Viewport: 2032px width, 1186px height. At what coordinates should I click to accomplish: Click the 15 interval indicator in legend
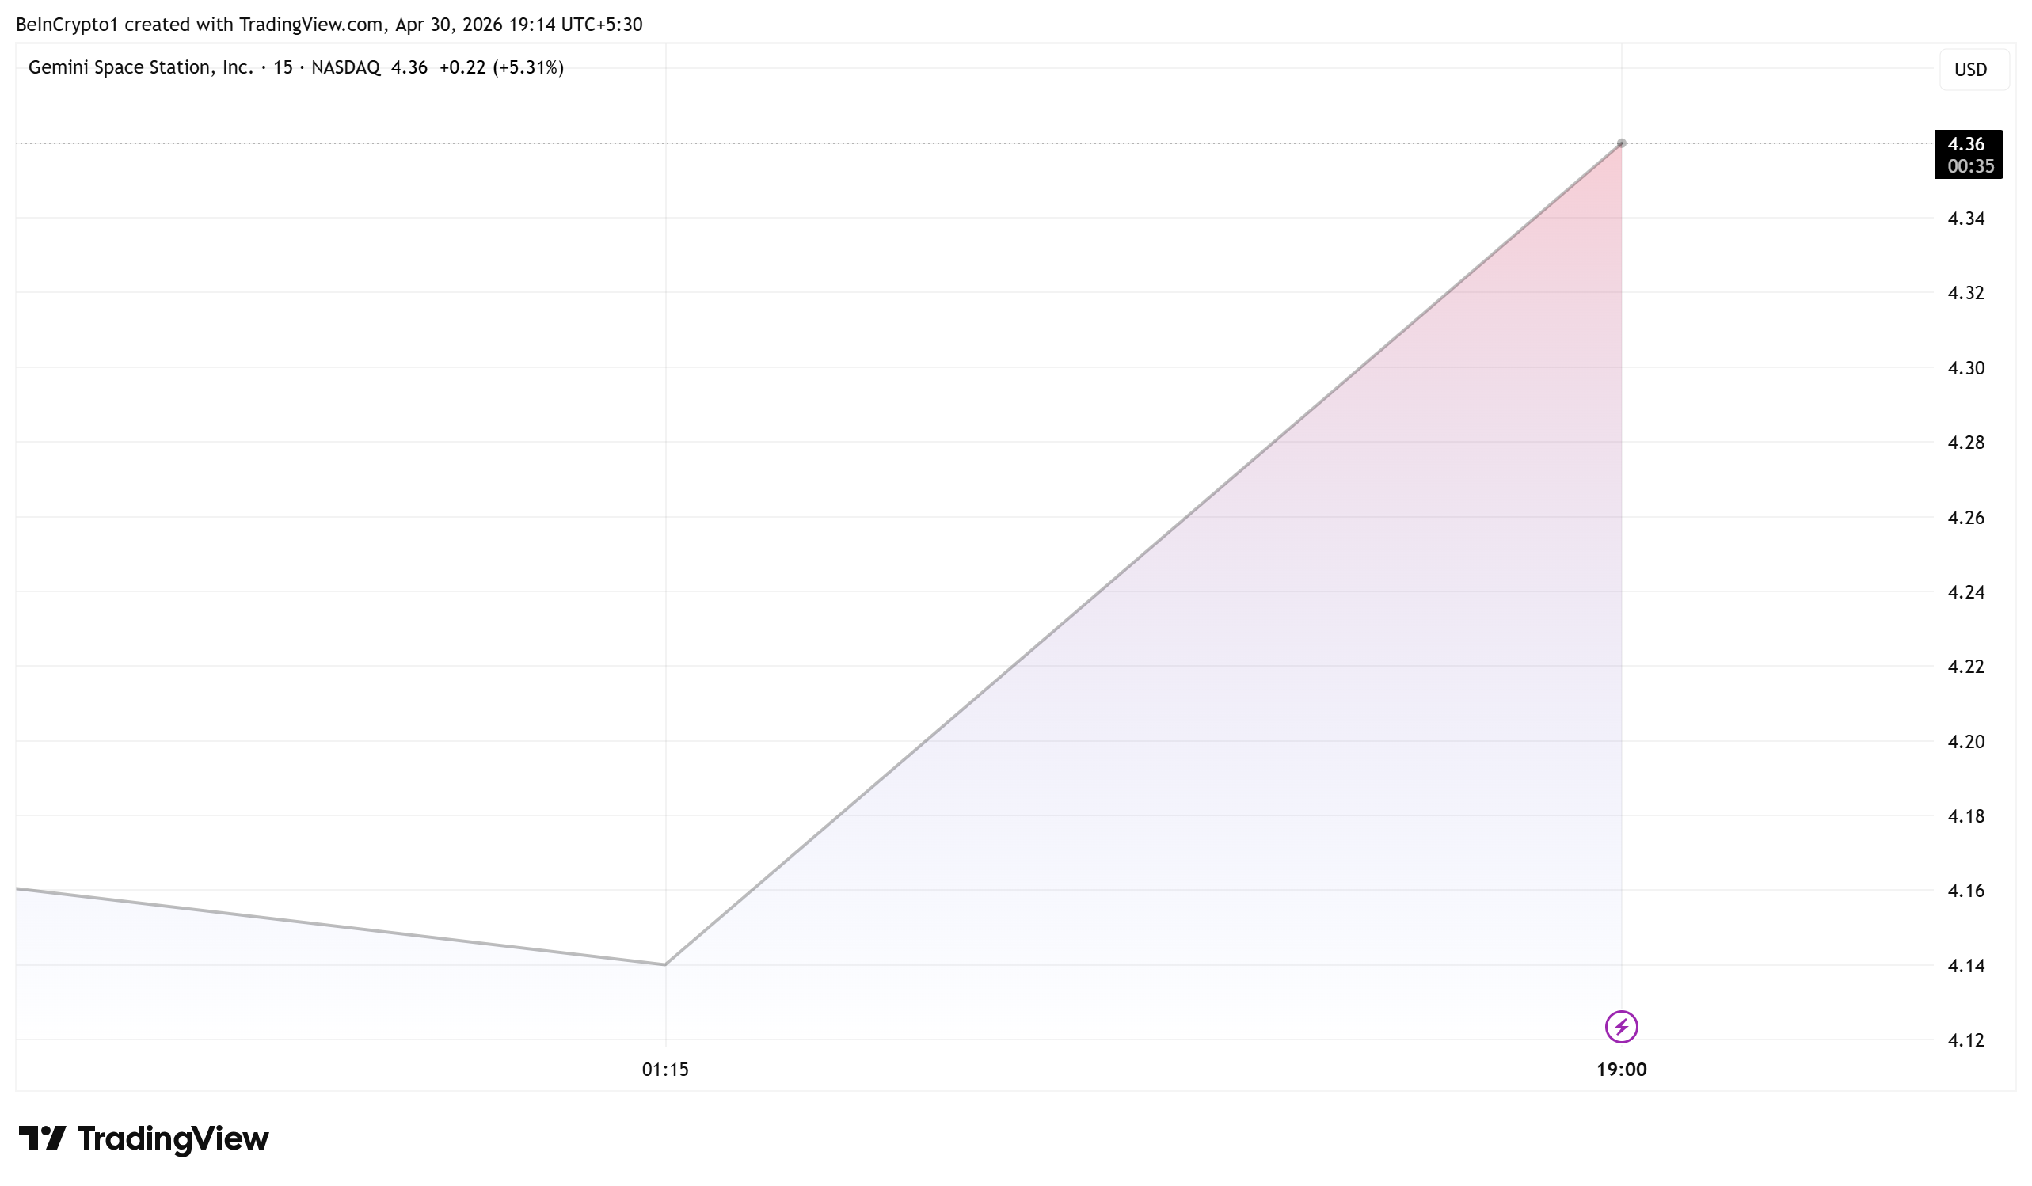click(x=282, y=67)
